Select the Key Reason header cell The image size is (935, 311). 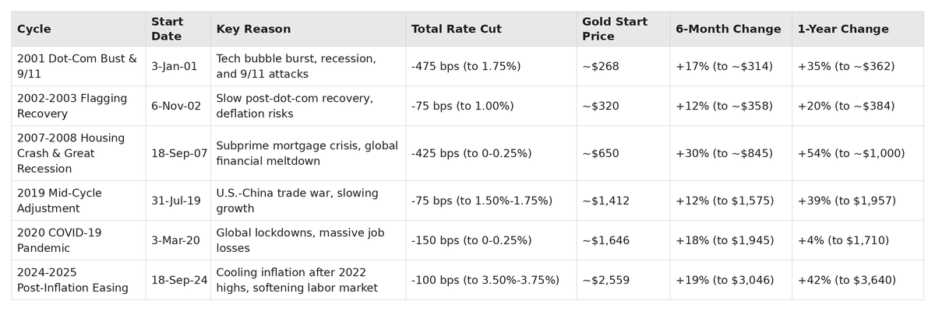[x=253, y=29]
